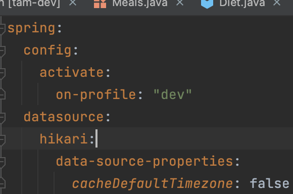The image size is (293, 194).
Task: Click the Meals.java file type icon
Action: (x=100, y=4)
